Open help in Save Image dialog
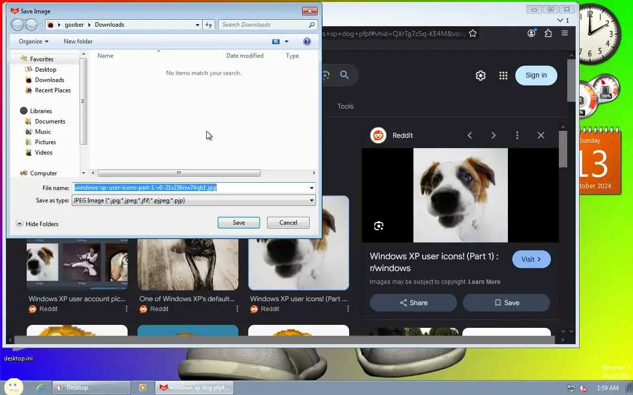633x395 pixels. click(x=307, y=41)
